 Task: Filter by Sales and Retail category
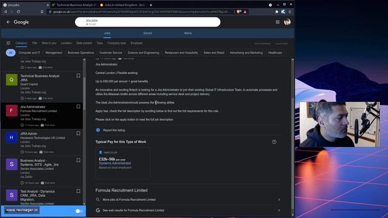coord(214,53)
